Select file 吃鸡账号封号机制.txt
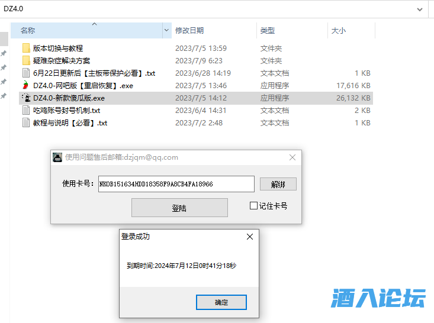 click(x=66, y=111)
